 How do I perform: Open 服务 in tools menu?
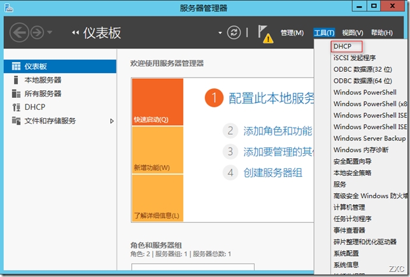[340, 184]
